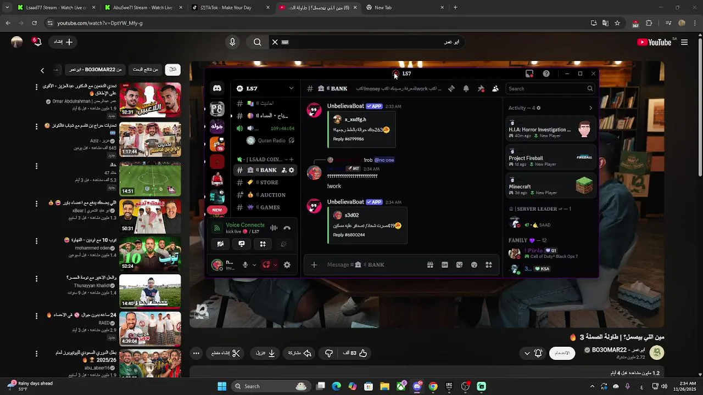Expand LS7 server dropdown menu
Image resolution: width=703 pixels, height=395 pixels.
tap(291, 88)
